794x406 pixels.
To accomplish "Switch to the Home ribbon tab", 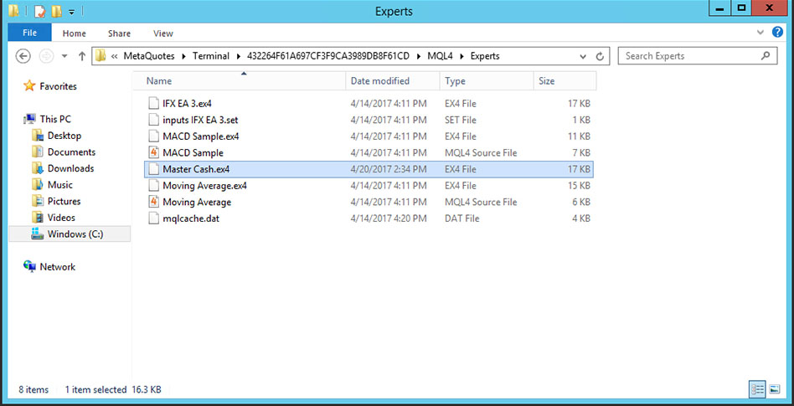I will tap(74, 33).
